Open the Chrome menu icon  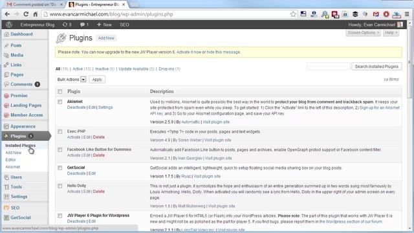407,14
